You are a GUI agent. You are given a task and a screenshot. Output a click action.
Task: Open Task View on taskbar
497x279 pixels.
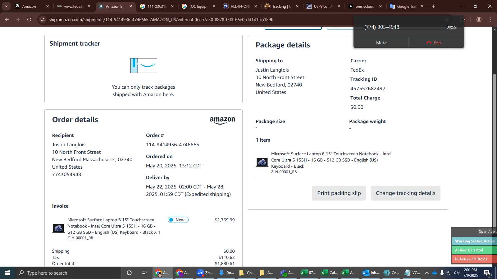(x=144, y=273)
